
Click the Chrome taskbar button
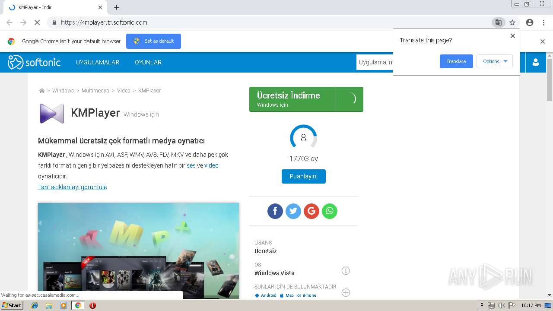[x=78, y=305]
